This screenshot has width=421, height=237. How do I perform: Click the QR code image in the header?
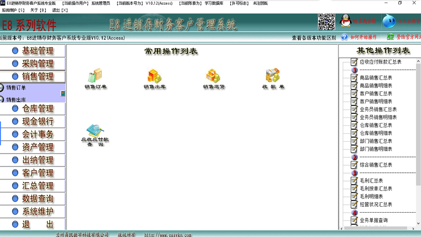[x=327, y=22]
